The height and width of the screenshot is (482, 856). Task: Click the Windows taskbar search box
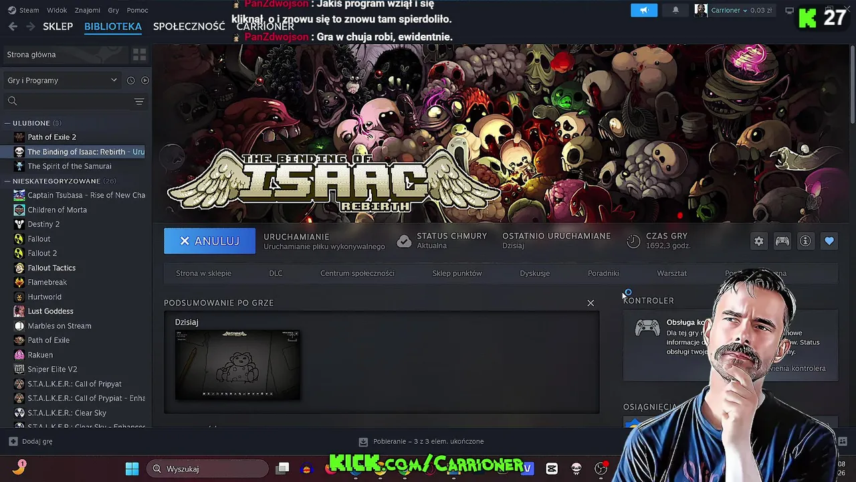[207, 469]
